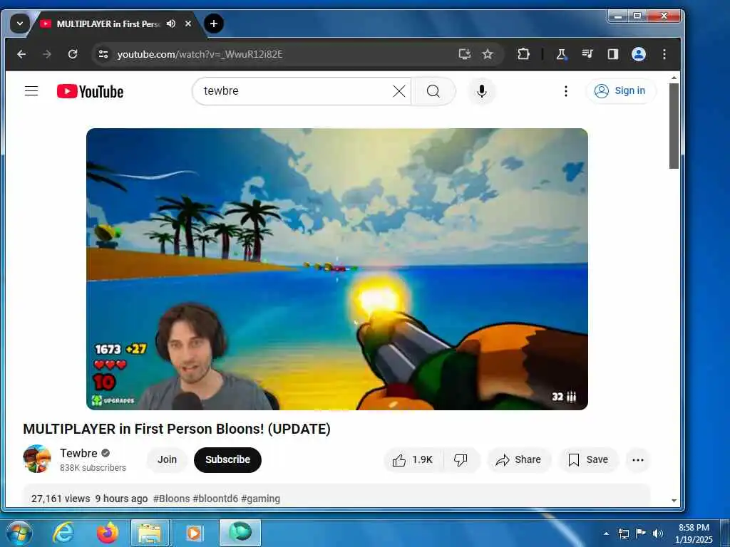Mute the tab via speaker icon

click(171, 24)
